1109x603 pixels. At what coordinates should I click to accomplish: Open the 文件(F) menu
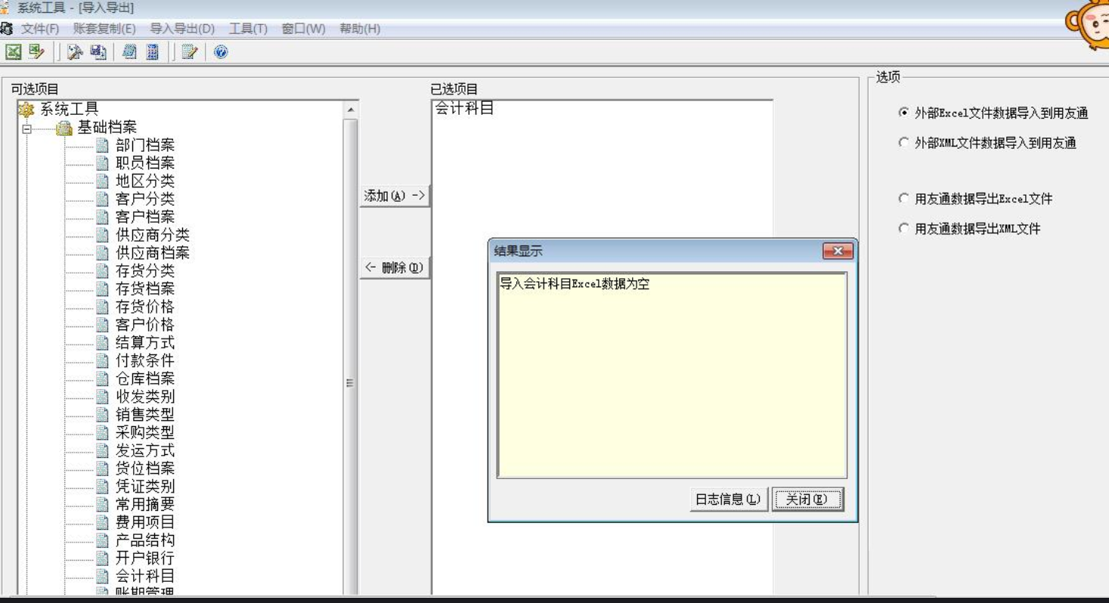[x=40, y=29]
